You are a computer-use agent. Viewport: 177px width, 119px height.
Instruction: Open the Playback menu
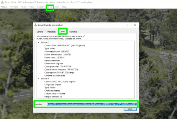(14, 7)
